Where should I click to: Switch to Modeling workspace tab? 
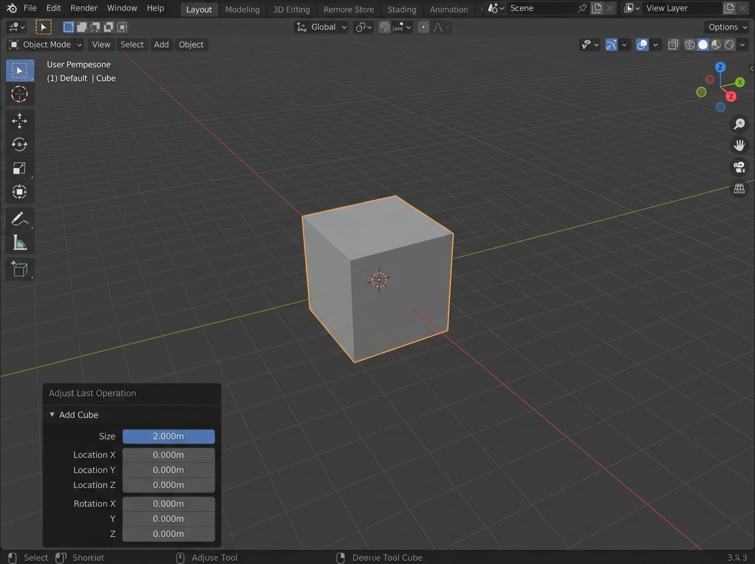[242, 9]
